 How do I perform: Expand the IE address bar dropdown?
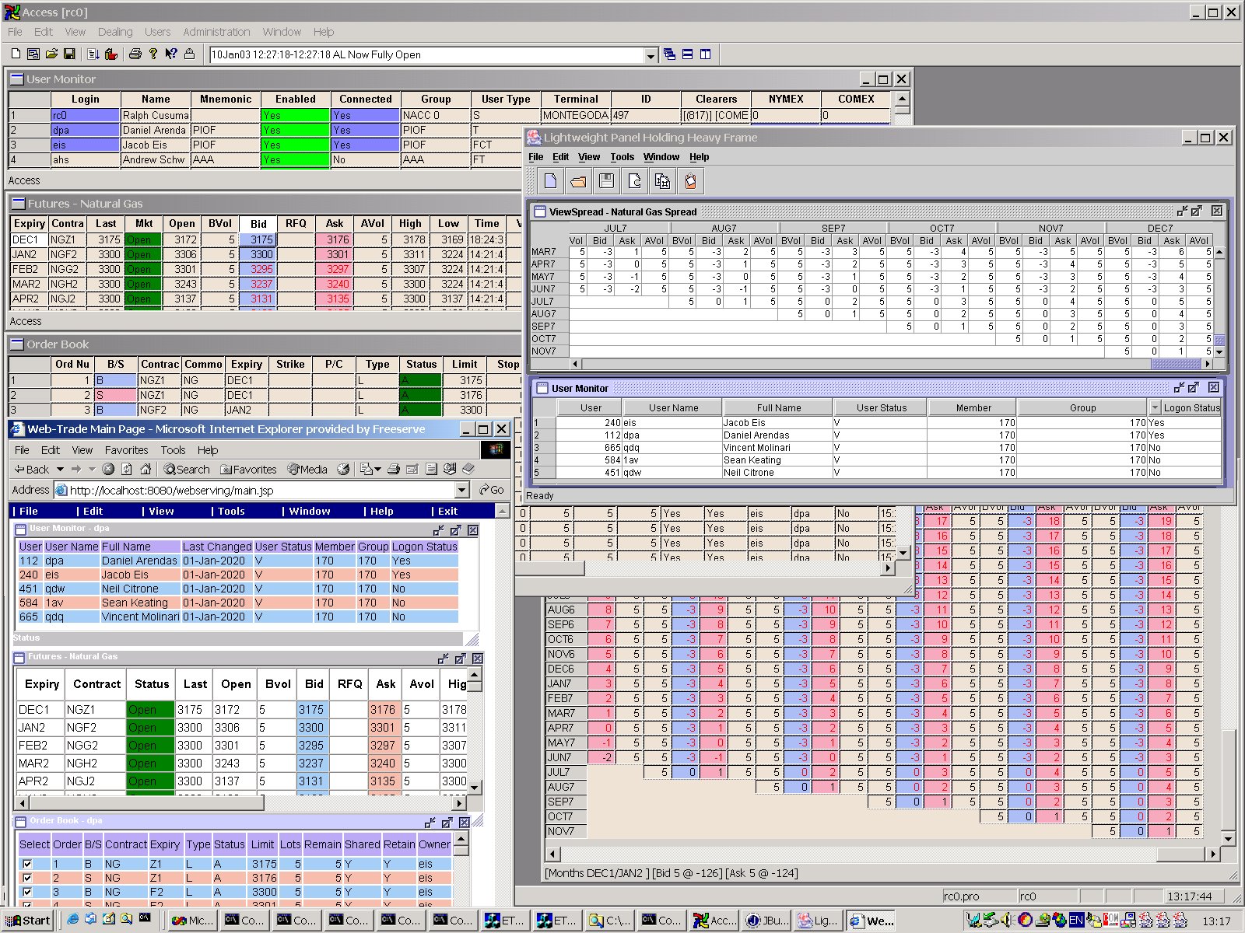coord(461,490)
